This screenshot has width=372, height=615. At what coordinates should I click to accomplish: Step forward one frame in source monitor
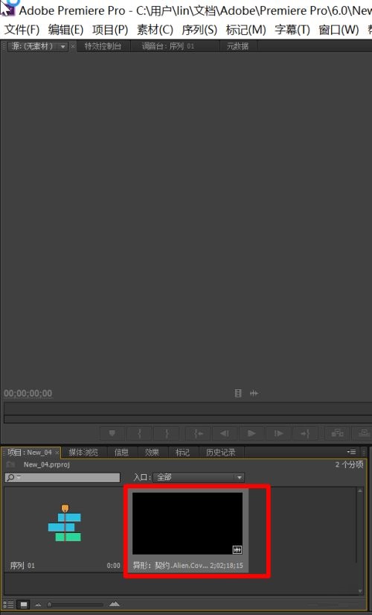[278, 433]
